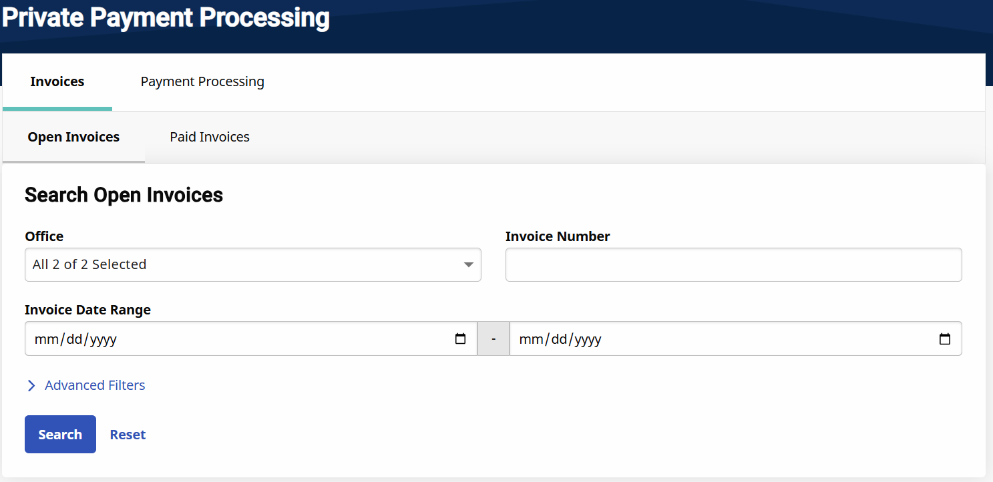The width and height of the screenshot is (993, 482).
Task: Select the month segment of end date
Action: [530, 339]
